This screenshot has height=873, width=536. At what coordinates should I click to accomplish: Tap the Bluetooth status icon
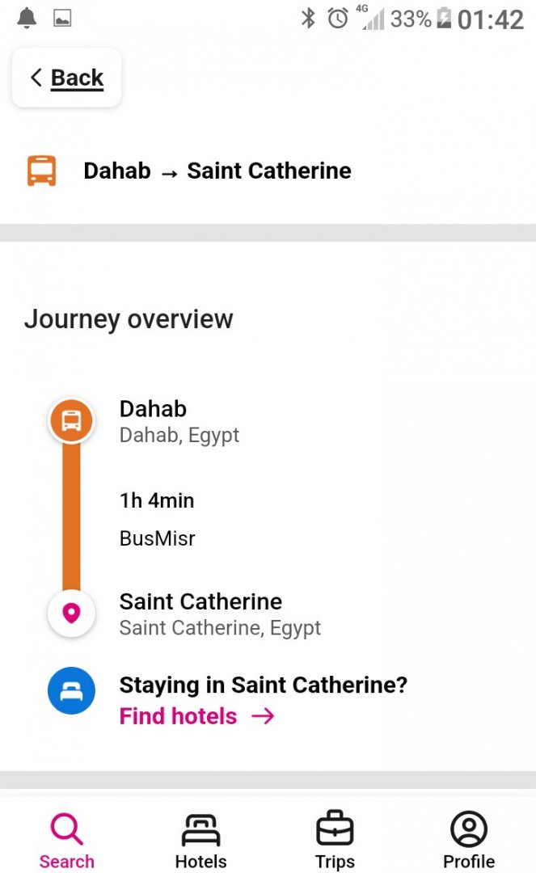click(x=308, y=18)
